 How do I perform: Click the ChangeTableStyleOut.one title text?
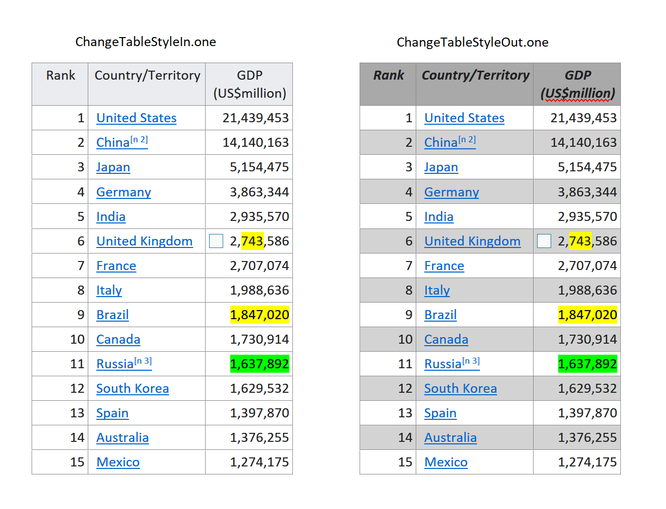(x=472, y=43)
